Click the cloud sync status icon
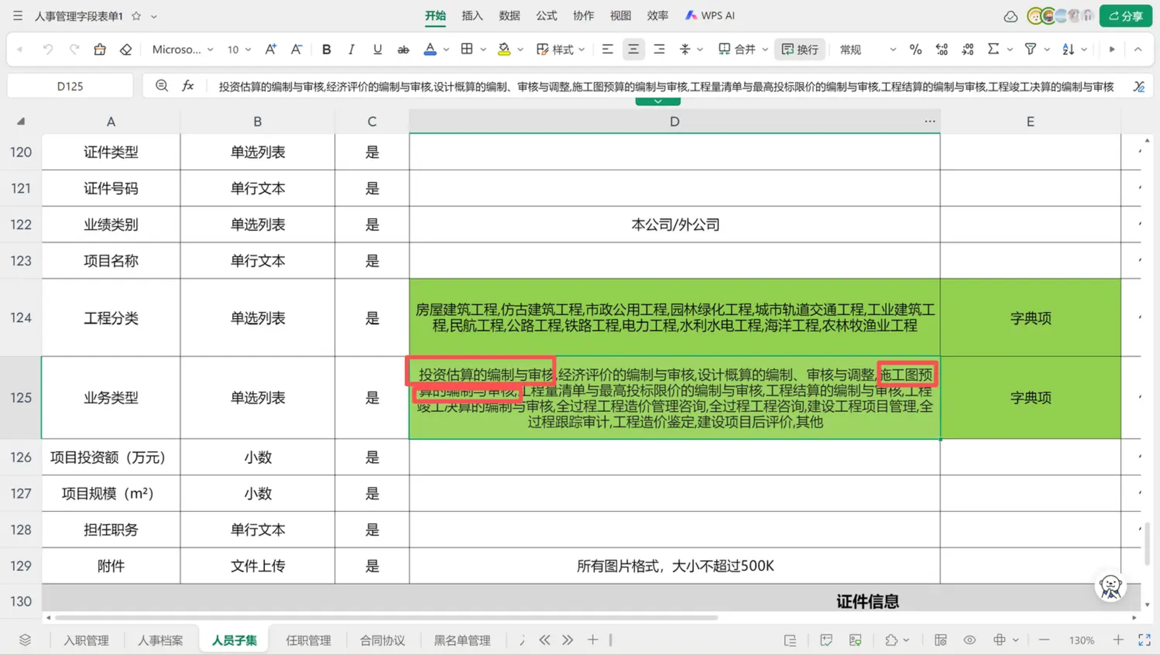Image resolution: width=1160 pixels, height=655 pixels. (1011, 17)
